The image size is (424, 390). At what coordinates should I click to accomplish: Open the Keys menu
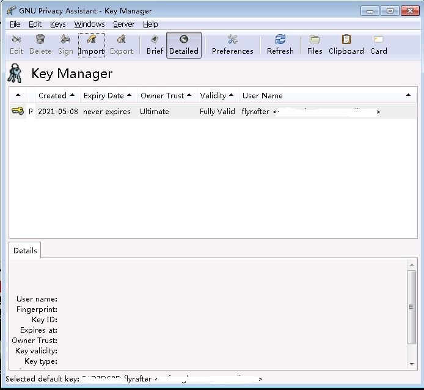[58, 24]
